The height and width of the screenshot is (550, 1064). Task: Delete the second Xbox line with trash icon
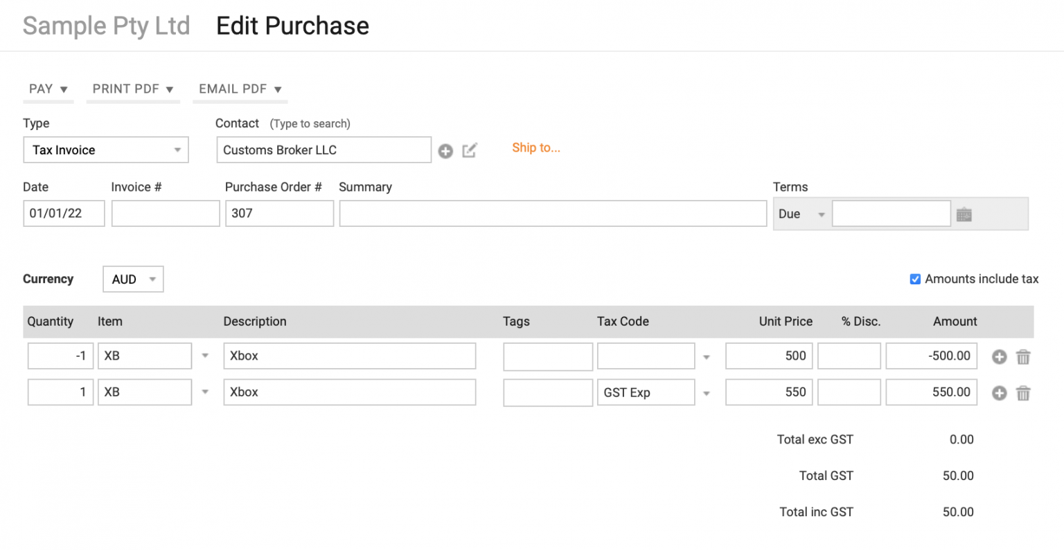click(1024, 392)
